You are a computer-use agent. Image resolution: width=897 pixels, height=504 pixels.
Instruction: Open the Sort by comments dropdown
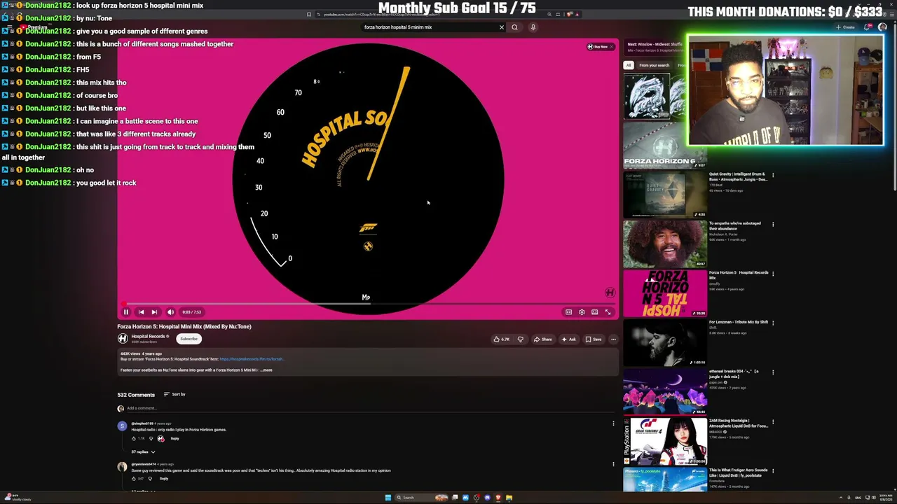[174, 394]
